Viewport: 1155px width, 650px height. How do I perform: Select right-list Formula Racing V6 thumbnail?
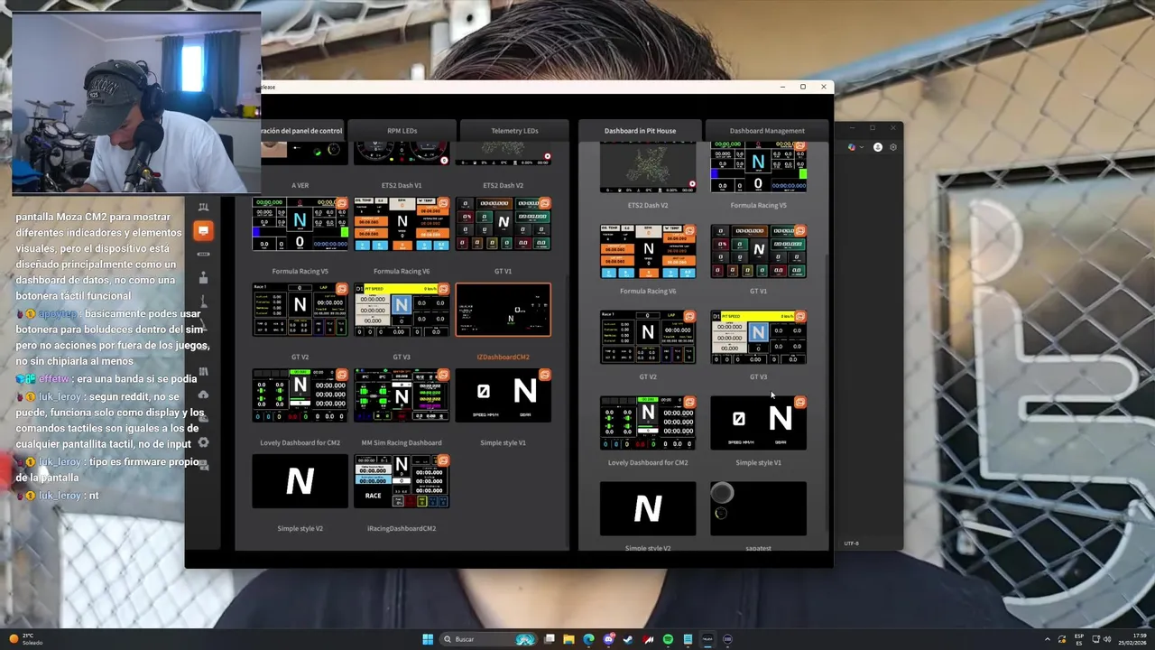pos(648,252)
